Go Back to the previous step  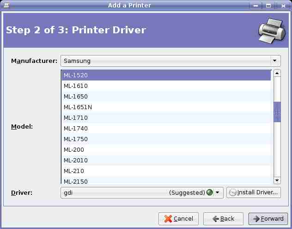pos(223,219)
